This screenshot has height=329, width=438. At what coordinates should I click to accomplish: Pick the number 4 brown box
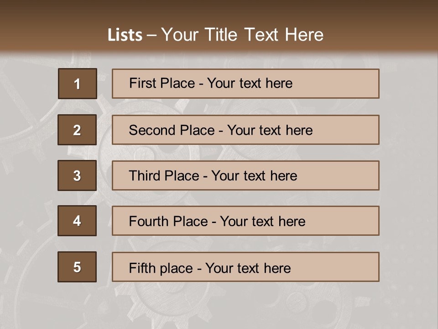click(x=77, y=221)
